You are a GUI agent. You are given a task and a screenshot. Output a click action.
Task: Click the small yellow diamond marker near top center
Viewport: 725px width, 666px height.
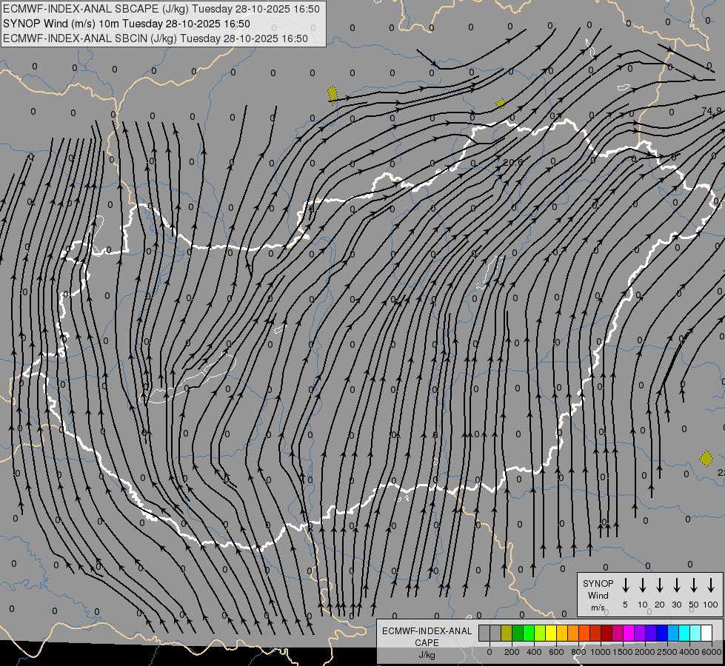coord(501,103)
